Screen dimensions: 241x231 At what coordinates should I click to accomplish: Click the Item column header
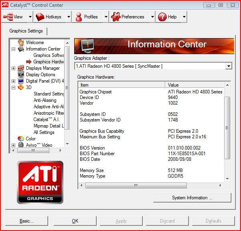[x=122, y=85]
